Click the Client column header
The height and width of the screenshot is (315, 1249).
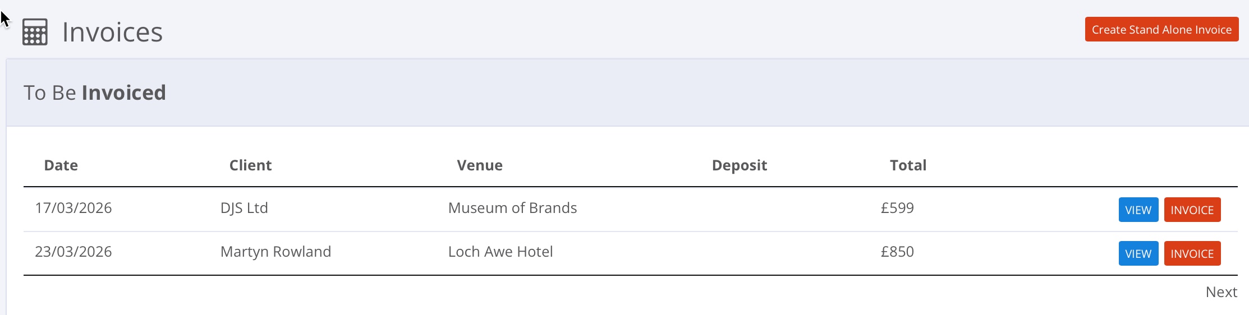click(250, 165)
